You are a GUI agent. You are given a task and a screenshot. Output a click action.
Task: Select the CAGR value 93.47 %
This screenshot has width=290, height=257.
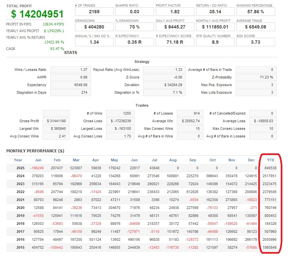pyautogui.click(x=57, y=49)
